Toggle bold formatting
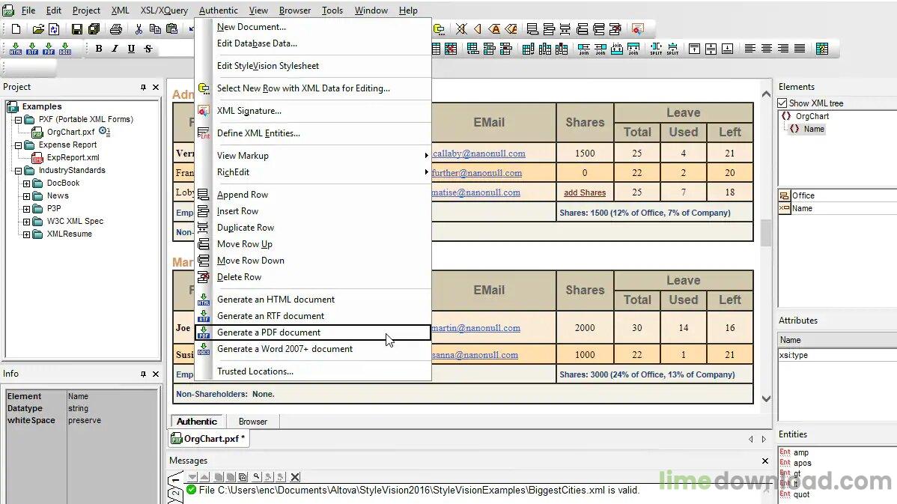Screen dimensions: 897x504 98,48
